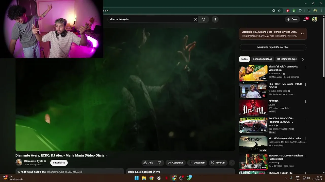Open YouTube notifications bell
The height and width of the screenshot is (182, 325).
pos(305,19)
